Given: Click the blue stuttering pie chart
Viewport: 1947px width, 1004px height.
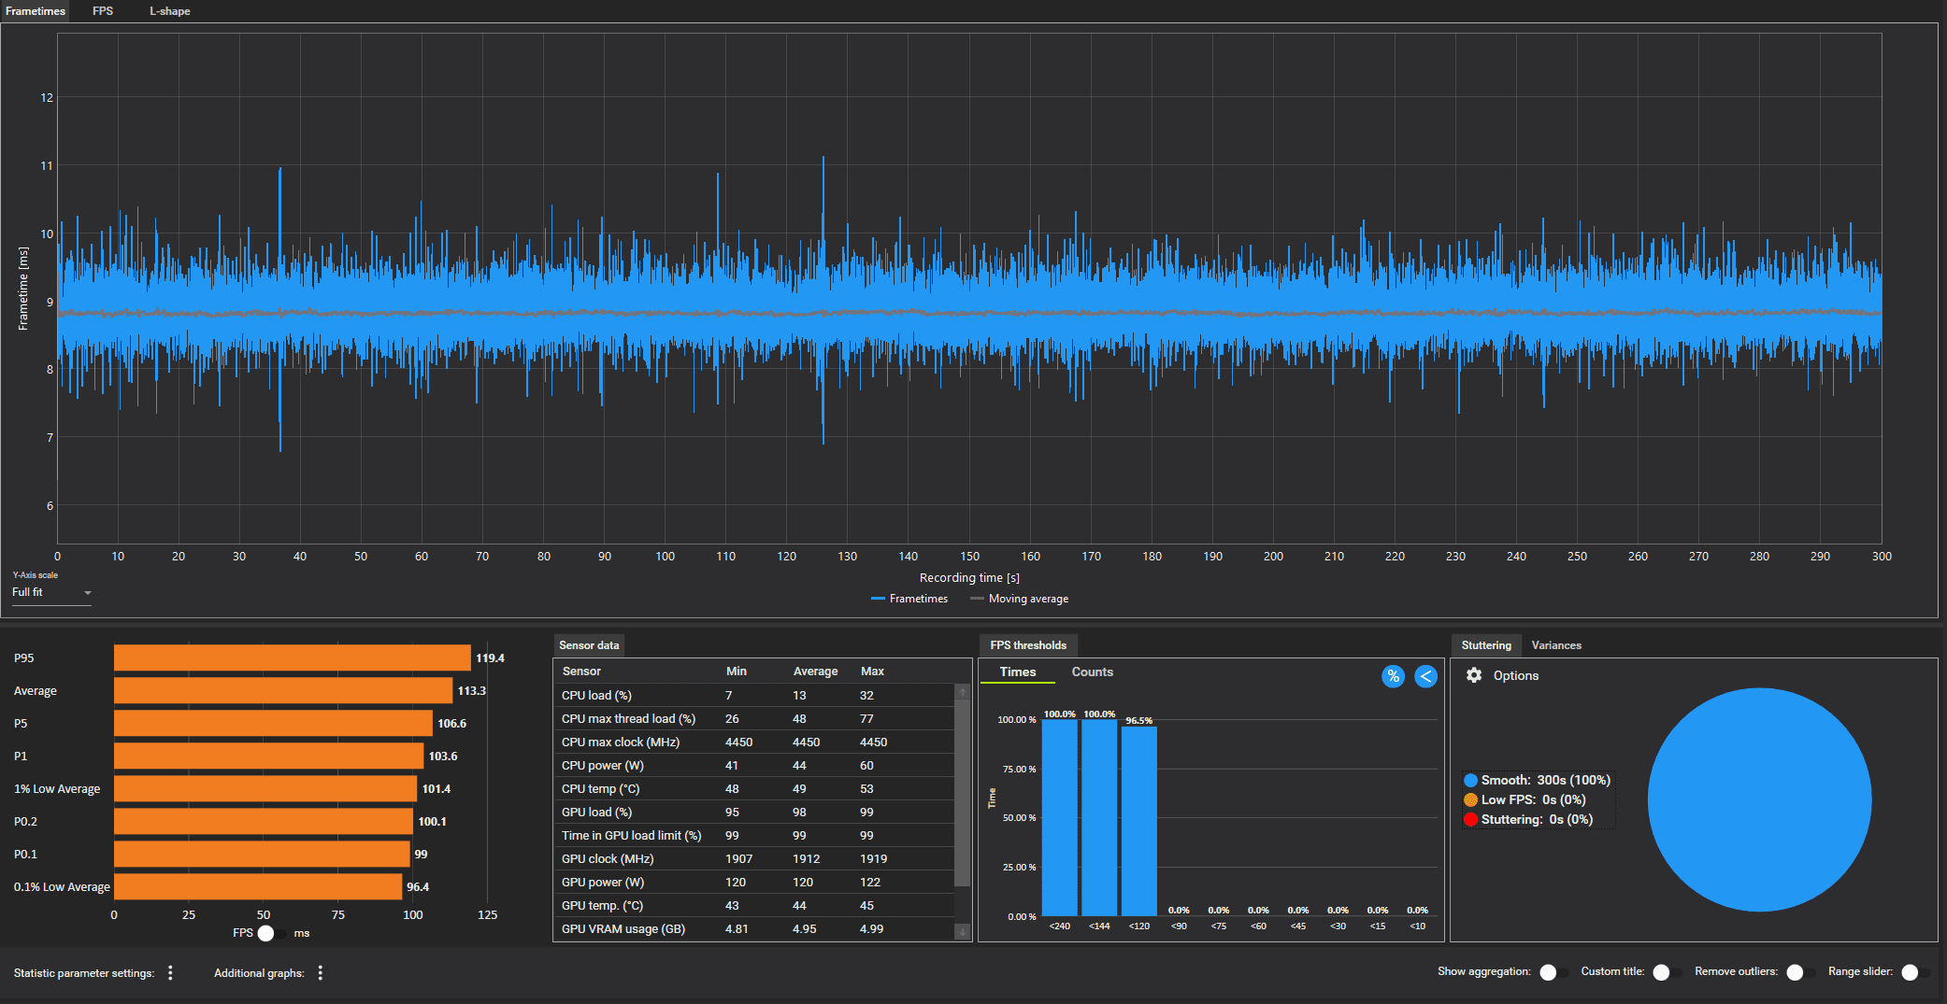Looking at the screenshot, I should [1759, 799].
